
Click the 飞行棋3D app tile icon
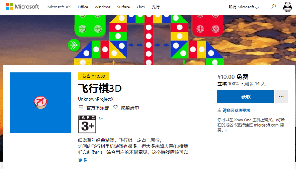[40, 102]
